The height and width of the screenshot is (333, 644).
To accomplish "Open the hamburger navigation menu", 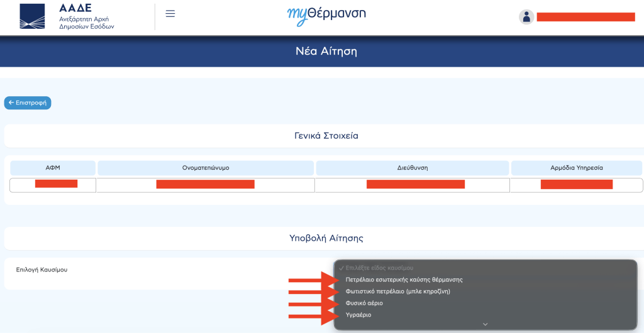I will (x=170, y=14).
